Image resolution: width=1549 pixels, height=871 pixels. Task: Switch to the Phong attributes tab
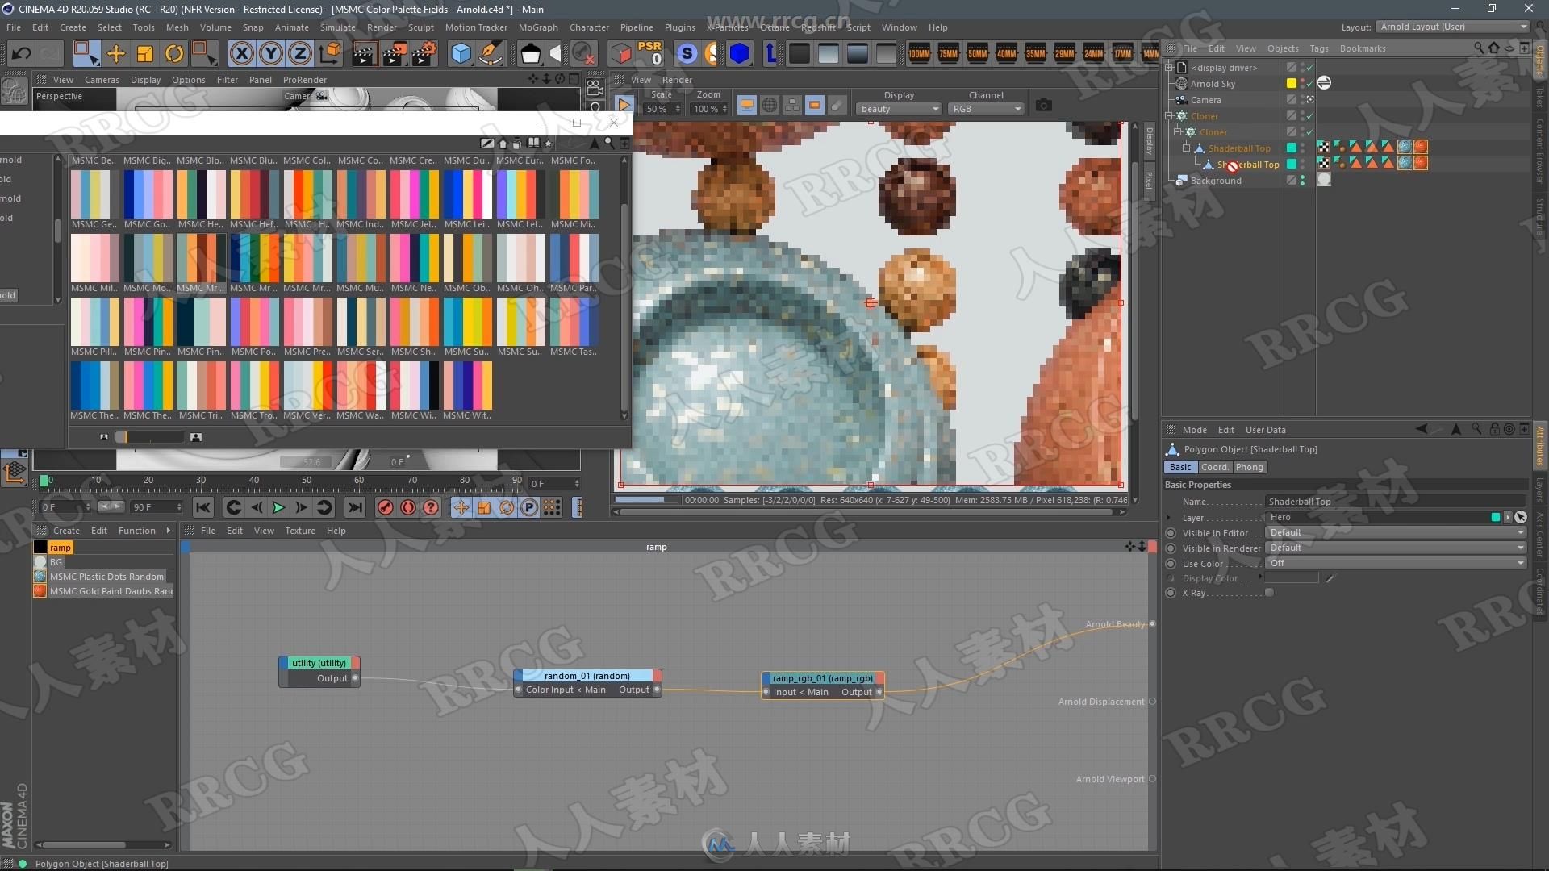1249,467
